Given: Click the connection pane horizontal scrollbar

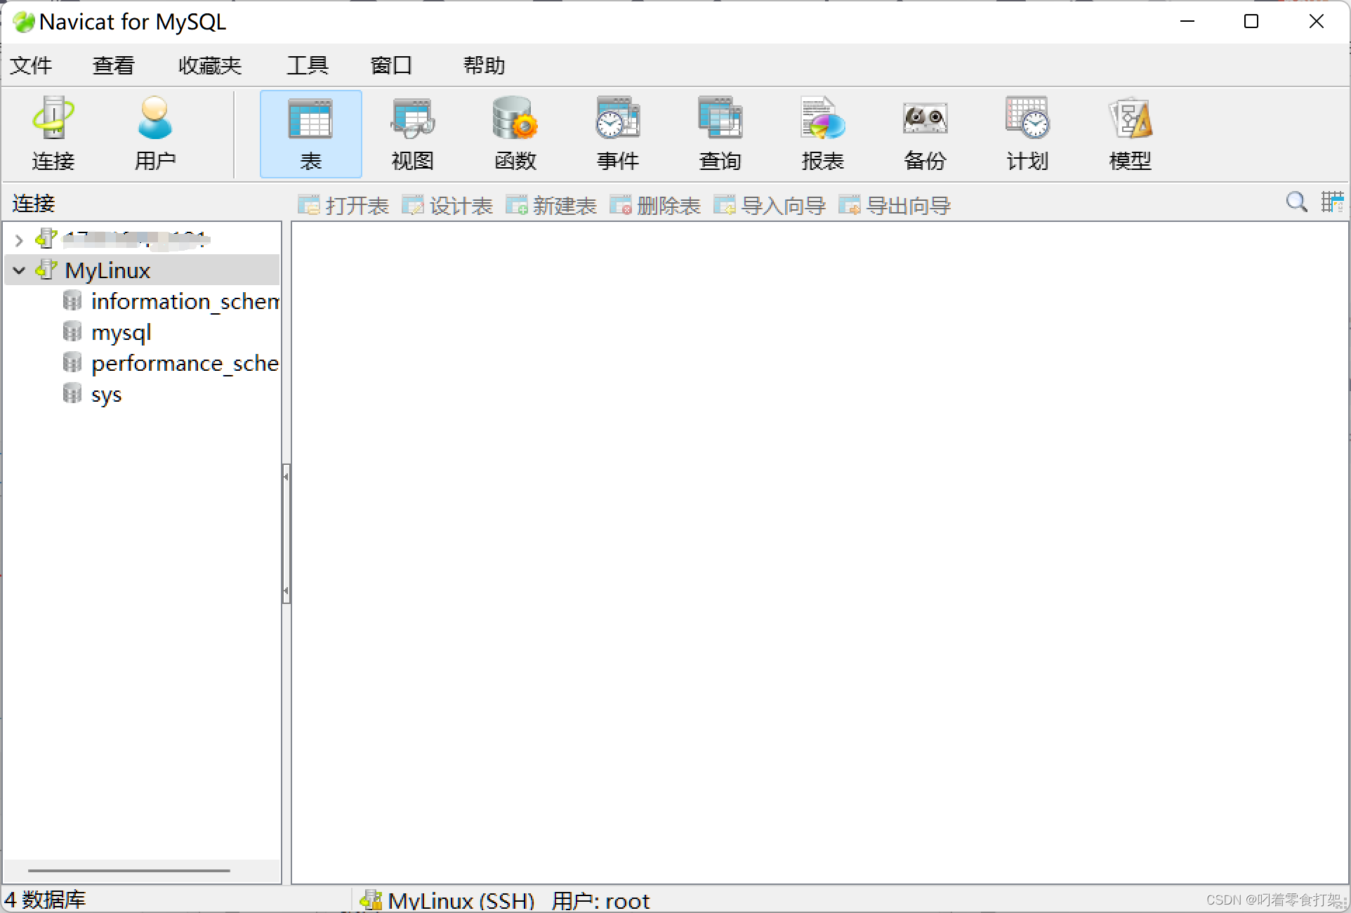Looking at the screenshot, I should [129, 870].
